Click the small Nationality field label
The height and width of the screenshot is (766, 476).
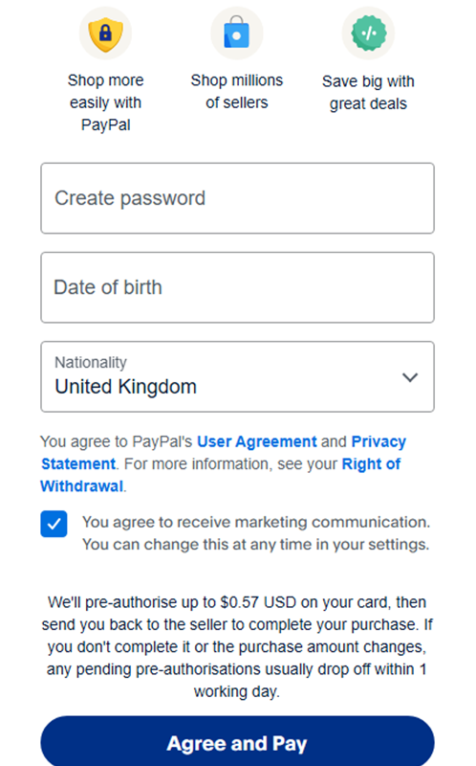[91, 363]
